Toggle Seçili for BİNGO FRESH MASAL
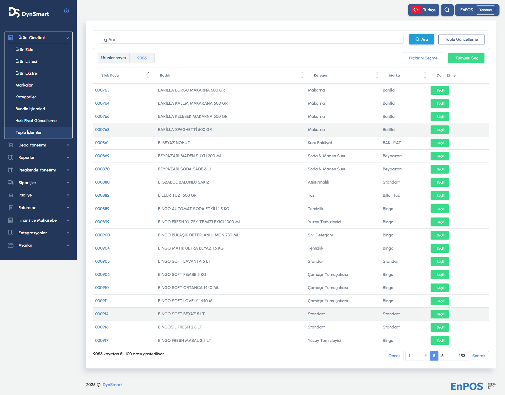 coord(440,340)
